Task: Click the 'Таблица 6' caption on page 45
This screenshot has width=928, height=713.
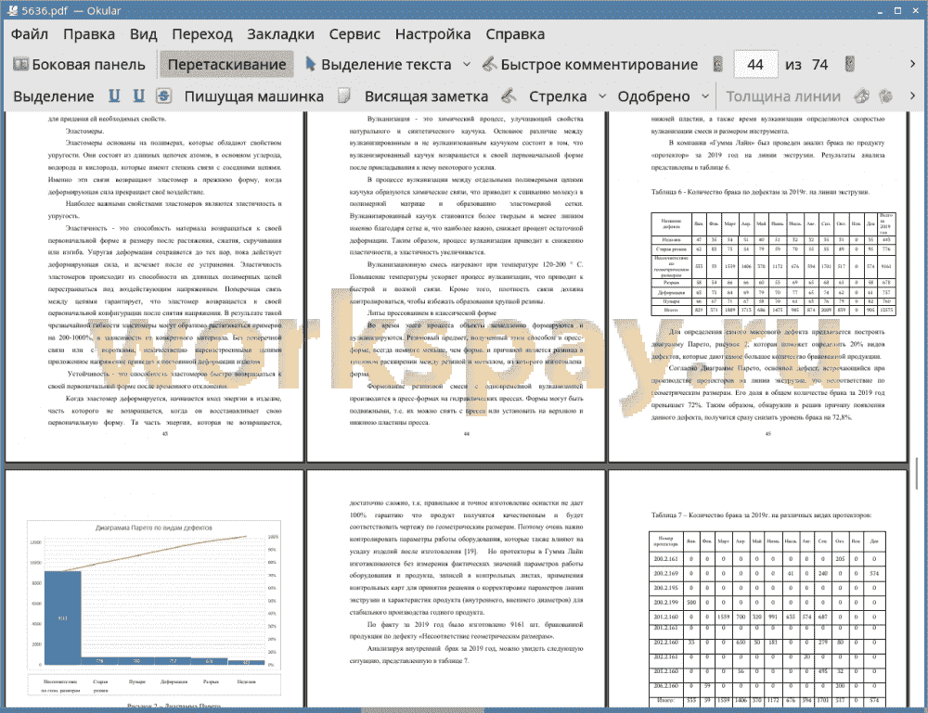Action: click(x=760, y=192)
